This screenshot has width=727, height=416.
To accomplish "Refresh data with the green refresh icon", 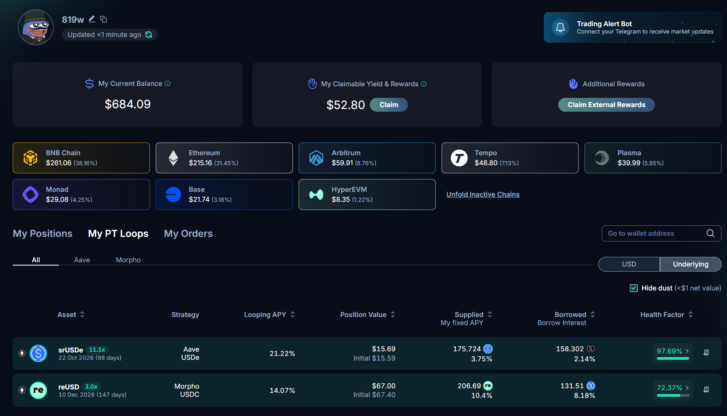I will (x=149, y=35).
